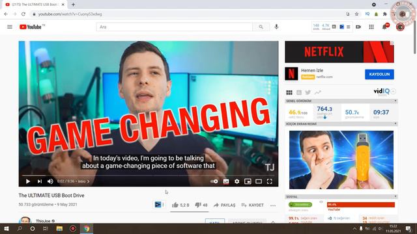417x234 pixels.
Task: Click the Chrome taskbar icon
Action: point(87,228)
